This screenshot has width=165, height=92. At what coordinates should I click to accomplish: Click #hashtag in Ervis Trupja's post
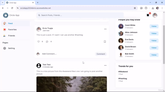pyautogui.click(x=79, y=35)
